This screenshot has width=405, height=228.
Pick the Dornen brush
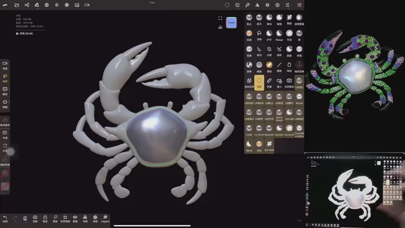[279, 130]
